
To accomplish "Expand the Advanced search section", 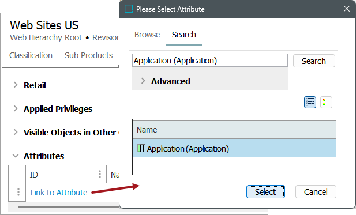I will 143,81.
